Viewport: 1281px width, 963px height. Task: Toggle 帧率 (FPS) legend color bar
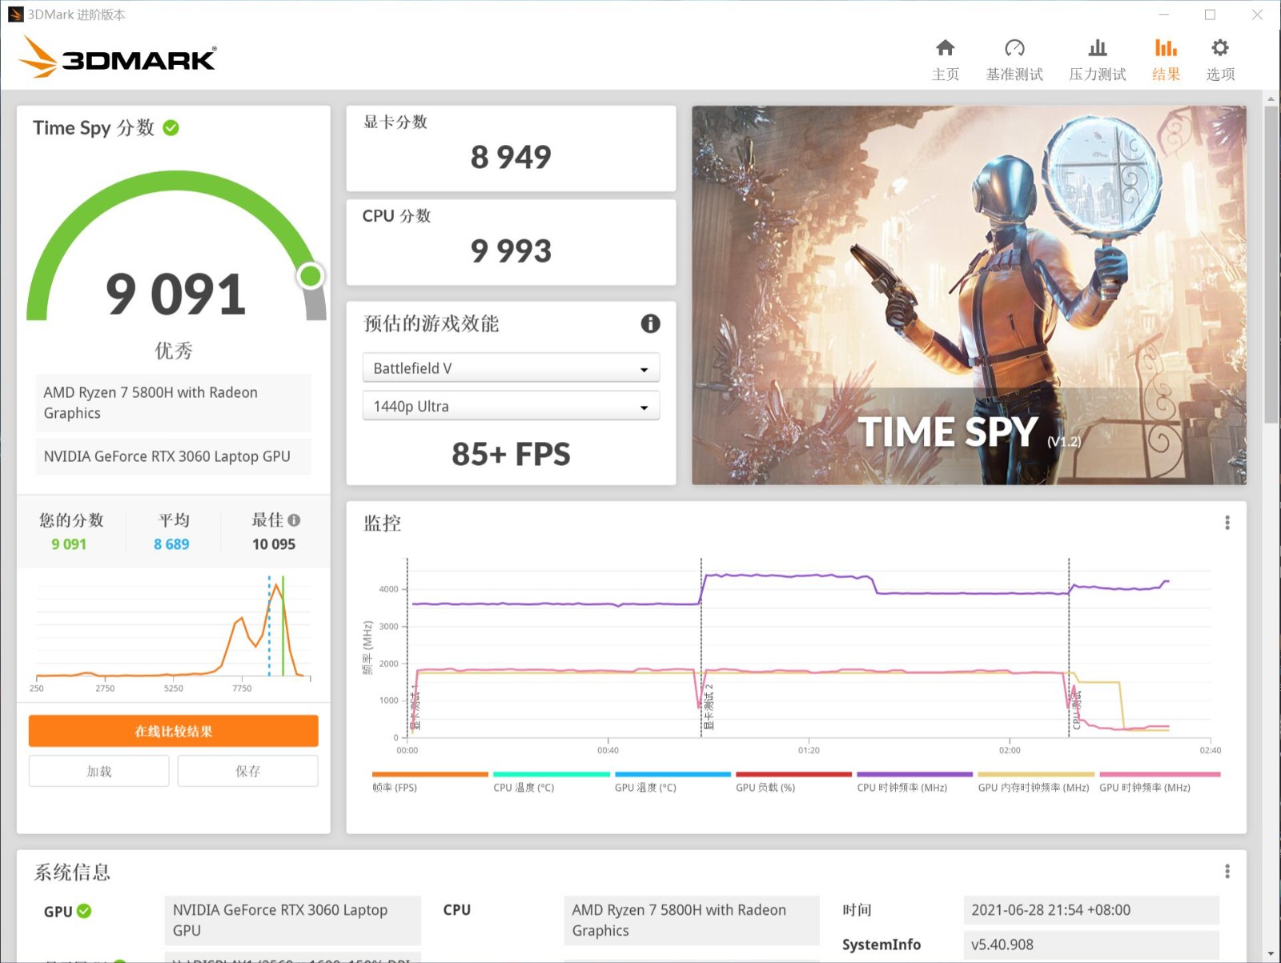click(430, 774)
